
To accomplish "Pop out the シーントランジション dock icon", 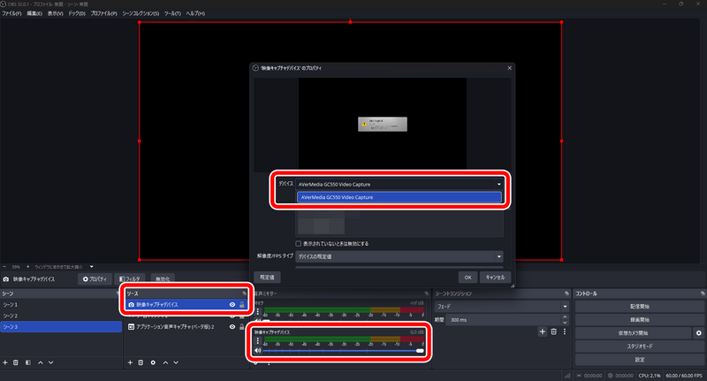I will [566, 293].
